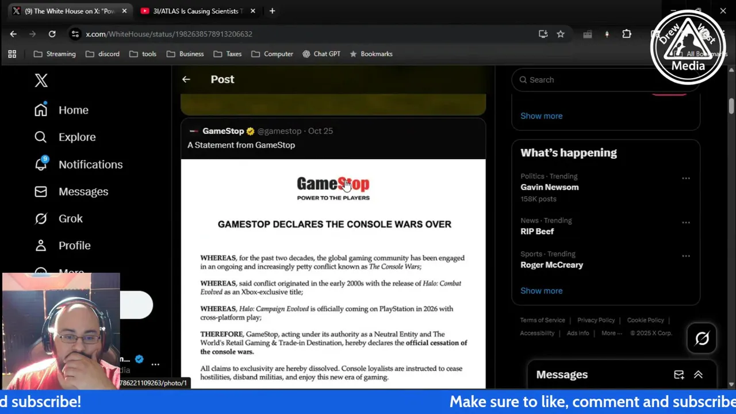Image resolution: width=736 pixels, height=414 pixels.
Task: Open the Chat GPT bookmark
Action: (x=321, y=54)
